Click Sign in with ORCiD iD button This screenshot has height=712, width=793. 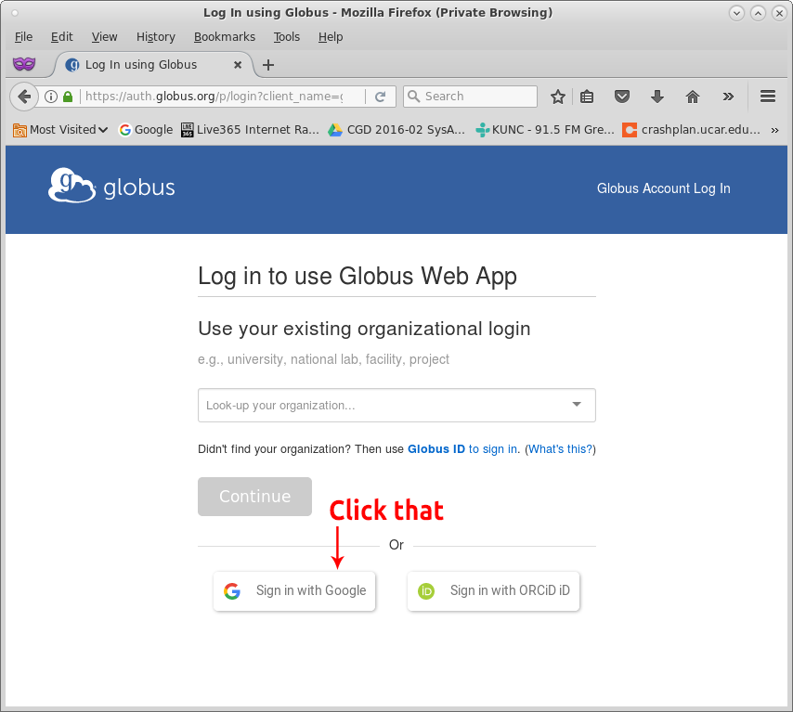click(493, 591)
